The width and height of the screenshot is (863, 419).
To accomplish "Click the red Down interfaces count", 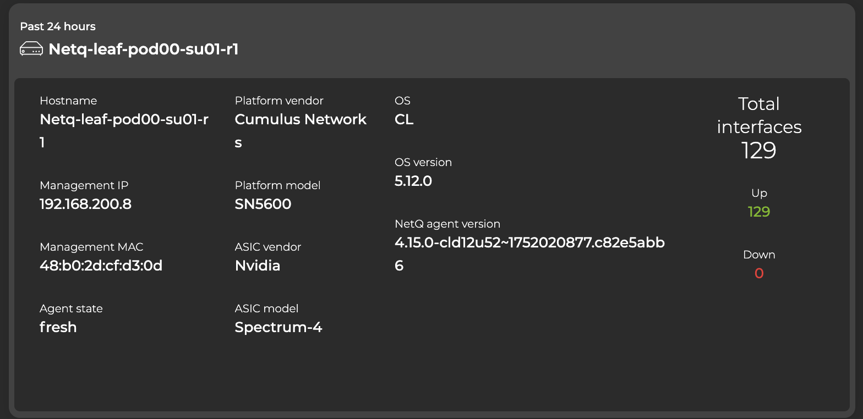I will click(x=759, y=273).
